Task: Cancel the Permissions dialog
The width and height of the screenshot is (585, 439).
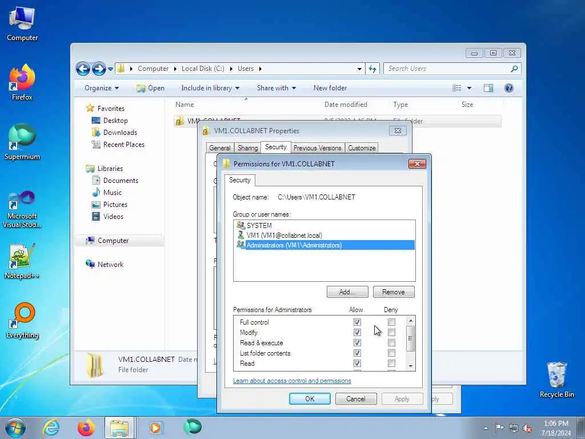Action: [x=356, y=398]
